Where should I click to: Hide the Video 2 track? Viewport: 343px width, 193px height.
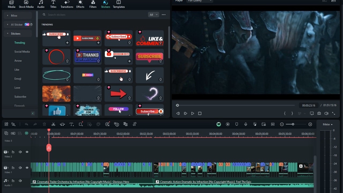click(x=27, y=152)
